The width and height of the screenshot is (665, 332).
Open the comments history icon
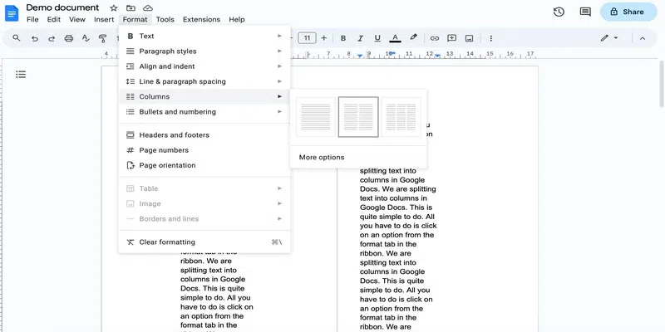585,12
